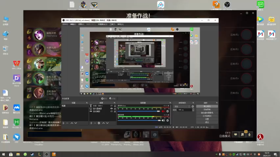Click microphone icon in game lobby bottom bar

point(249,135)
